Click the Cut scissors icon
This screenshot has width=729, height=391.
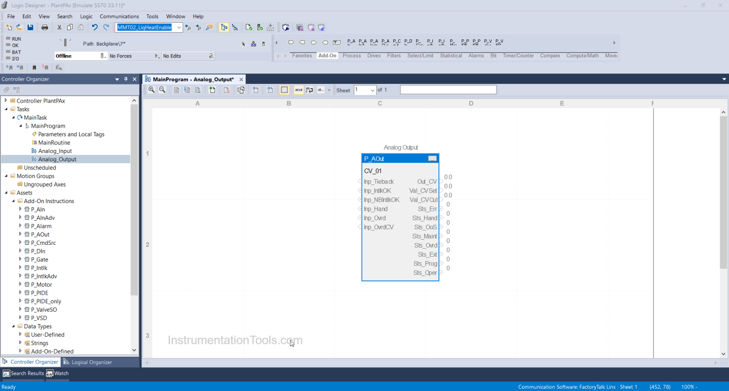pyautogui.click(x=59, y=28)
